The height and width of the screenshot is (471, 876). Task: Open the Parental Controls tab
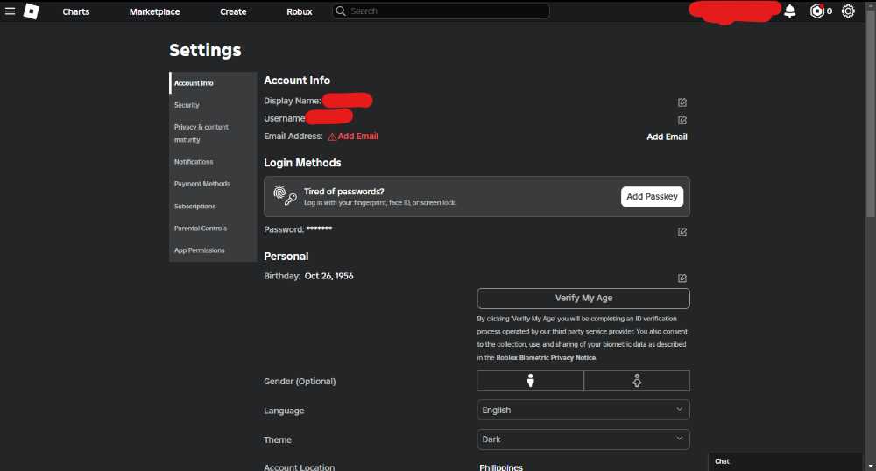[213, 228]
